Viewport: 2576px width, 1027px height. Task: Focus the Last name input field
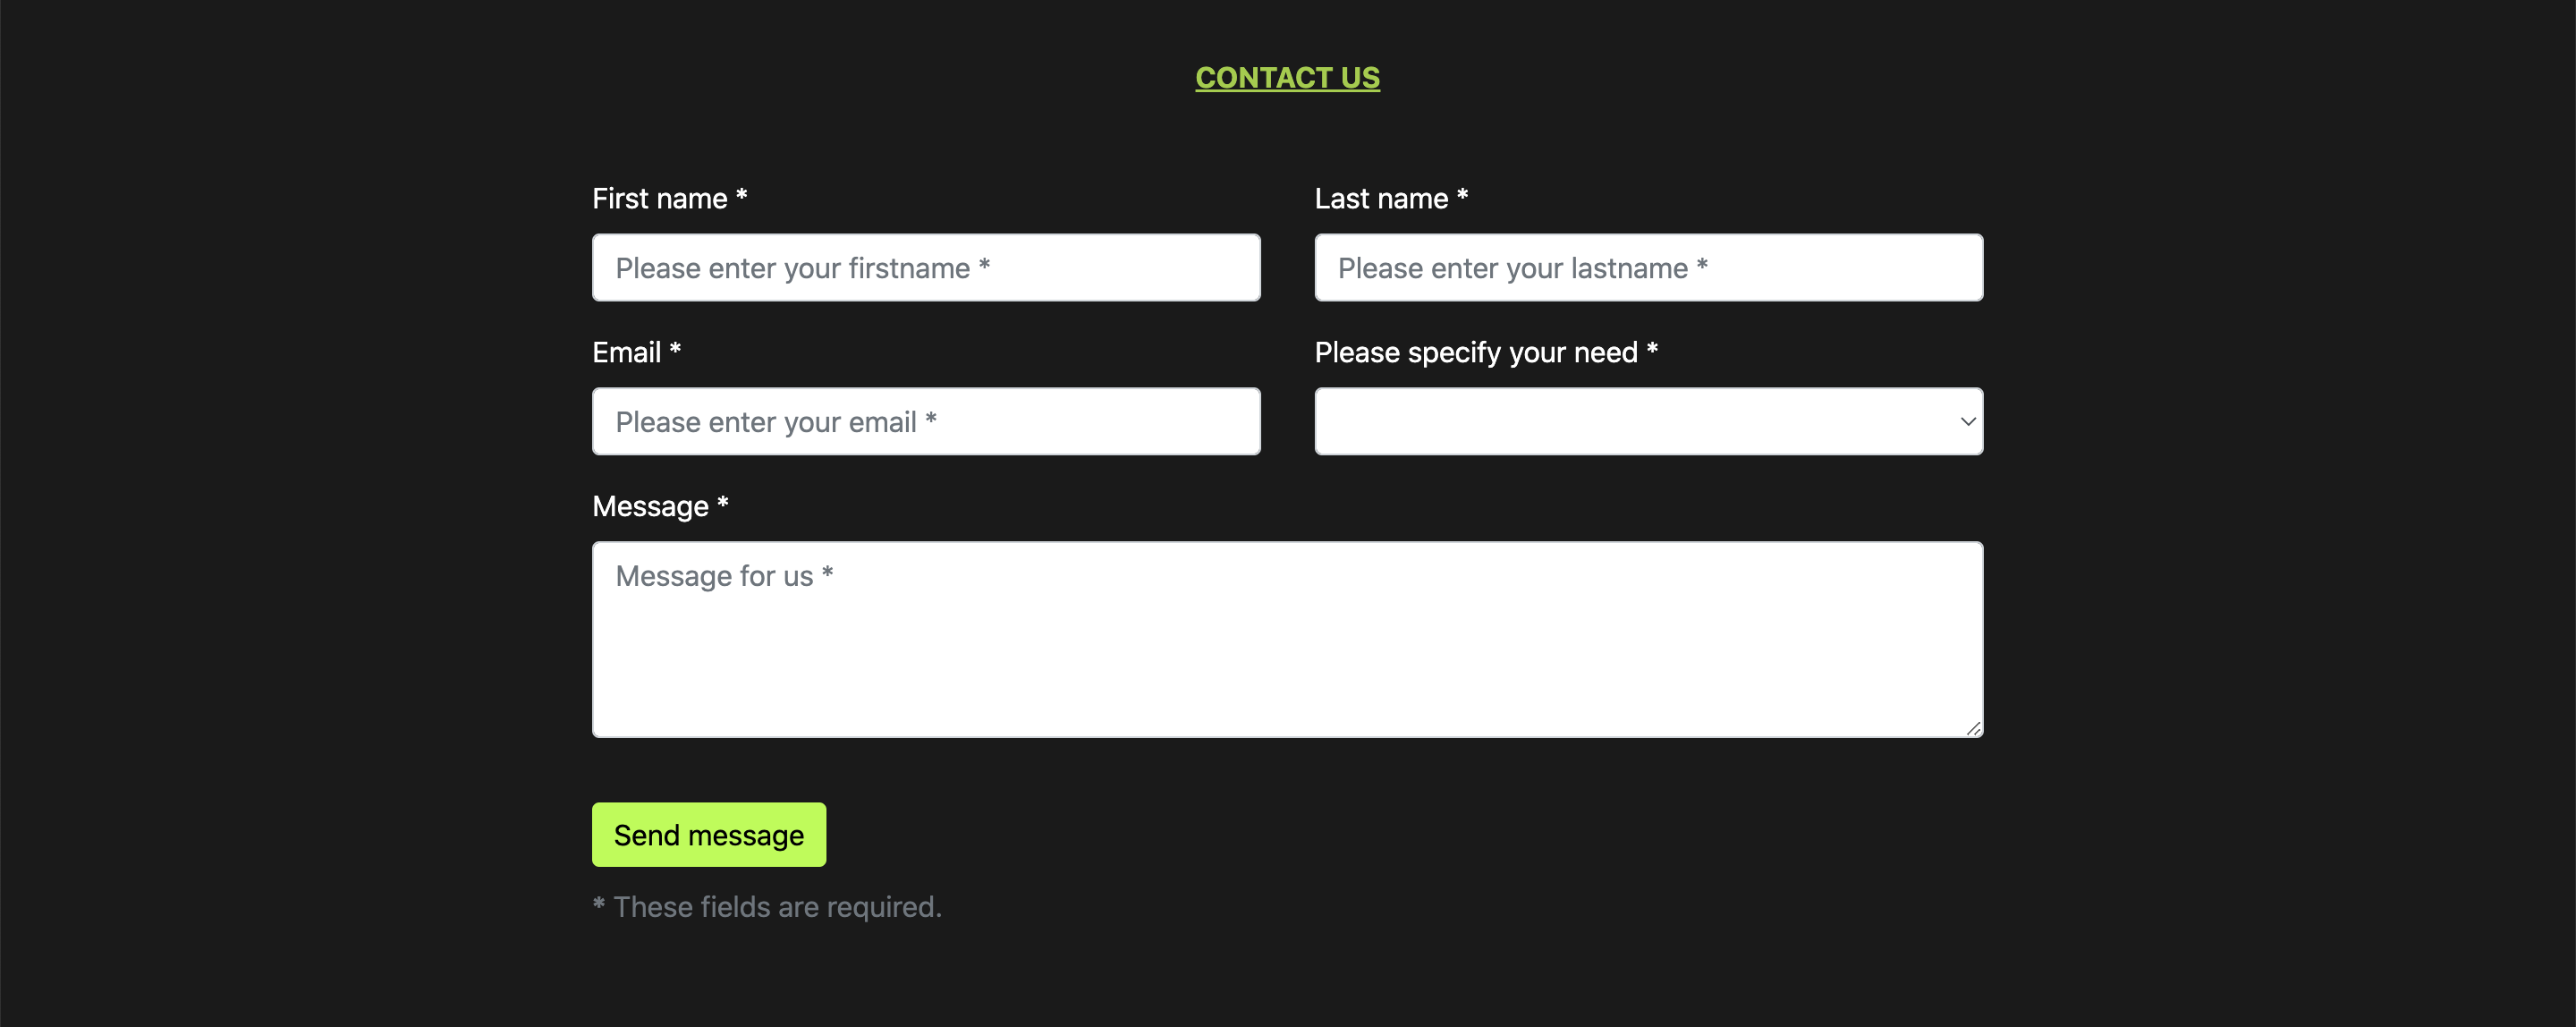[1648, 267]
